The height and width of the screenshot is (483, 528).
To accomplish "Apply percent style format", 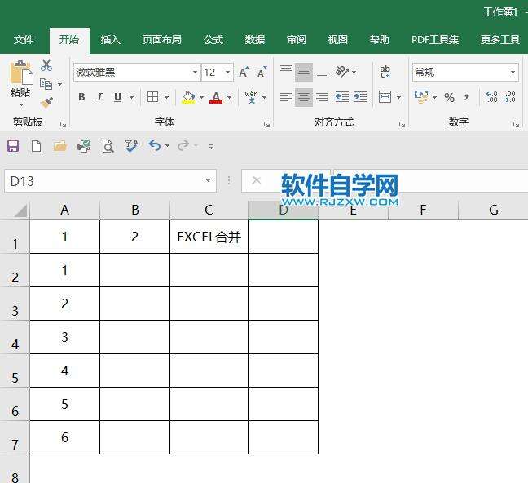I will (x=449, y=97).
